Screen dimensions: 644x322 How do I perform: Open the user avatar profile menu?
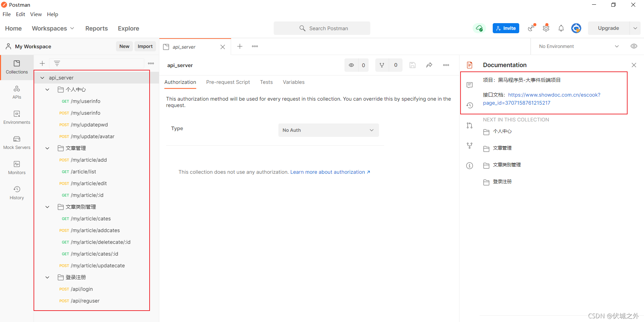point(576,28)
